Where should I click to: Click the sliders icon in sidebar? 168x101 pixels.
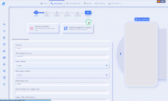tap(4, 58)
